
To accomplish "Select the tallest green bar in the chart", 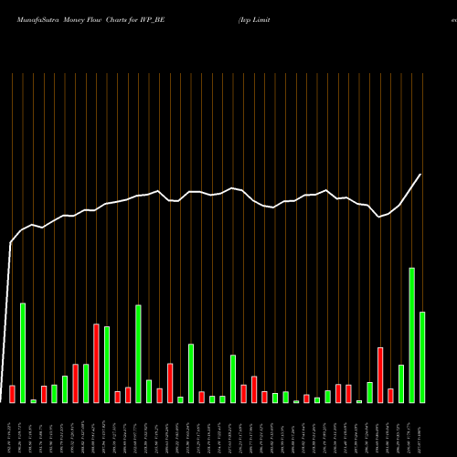I will pos(411,335).
